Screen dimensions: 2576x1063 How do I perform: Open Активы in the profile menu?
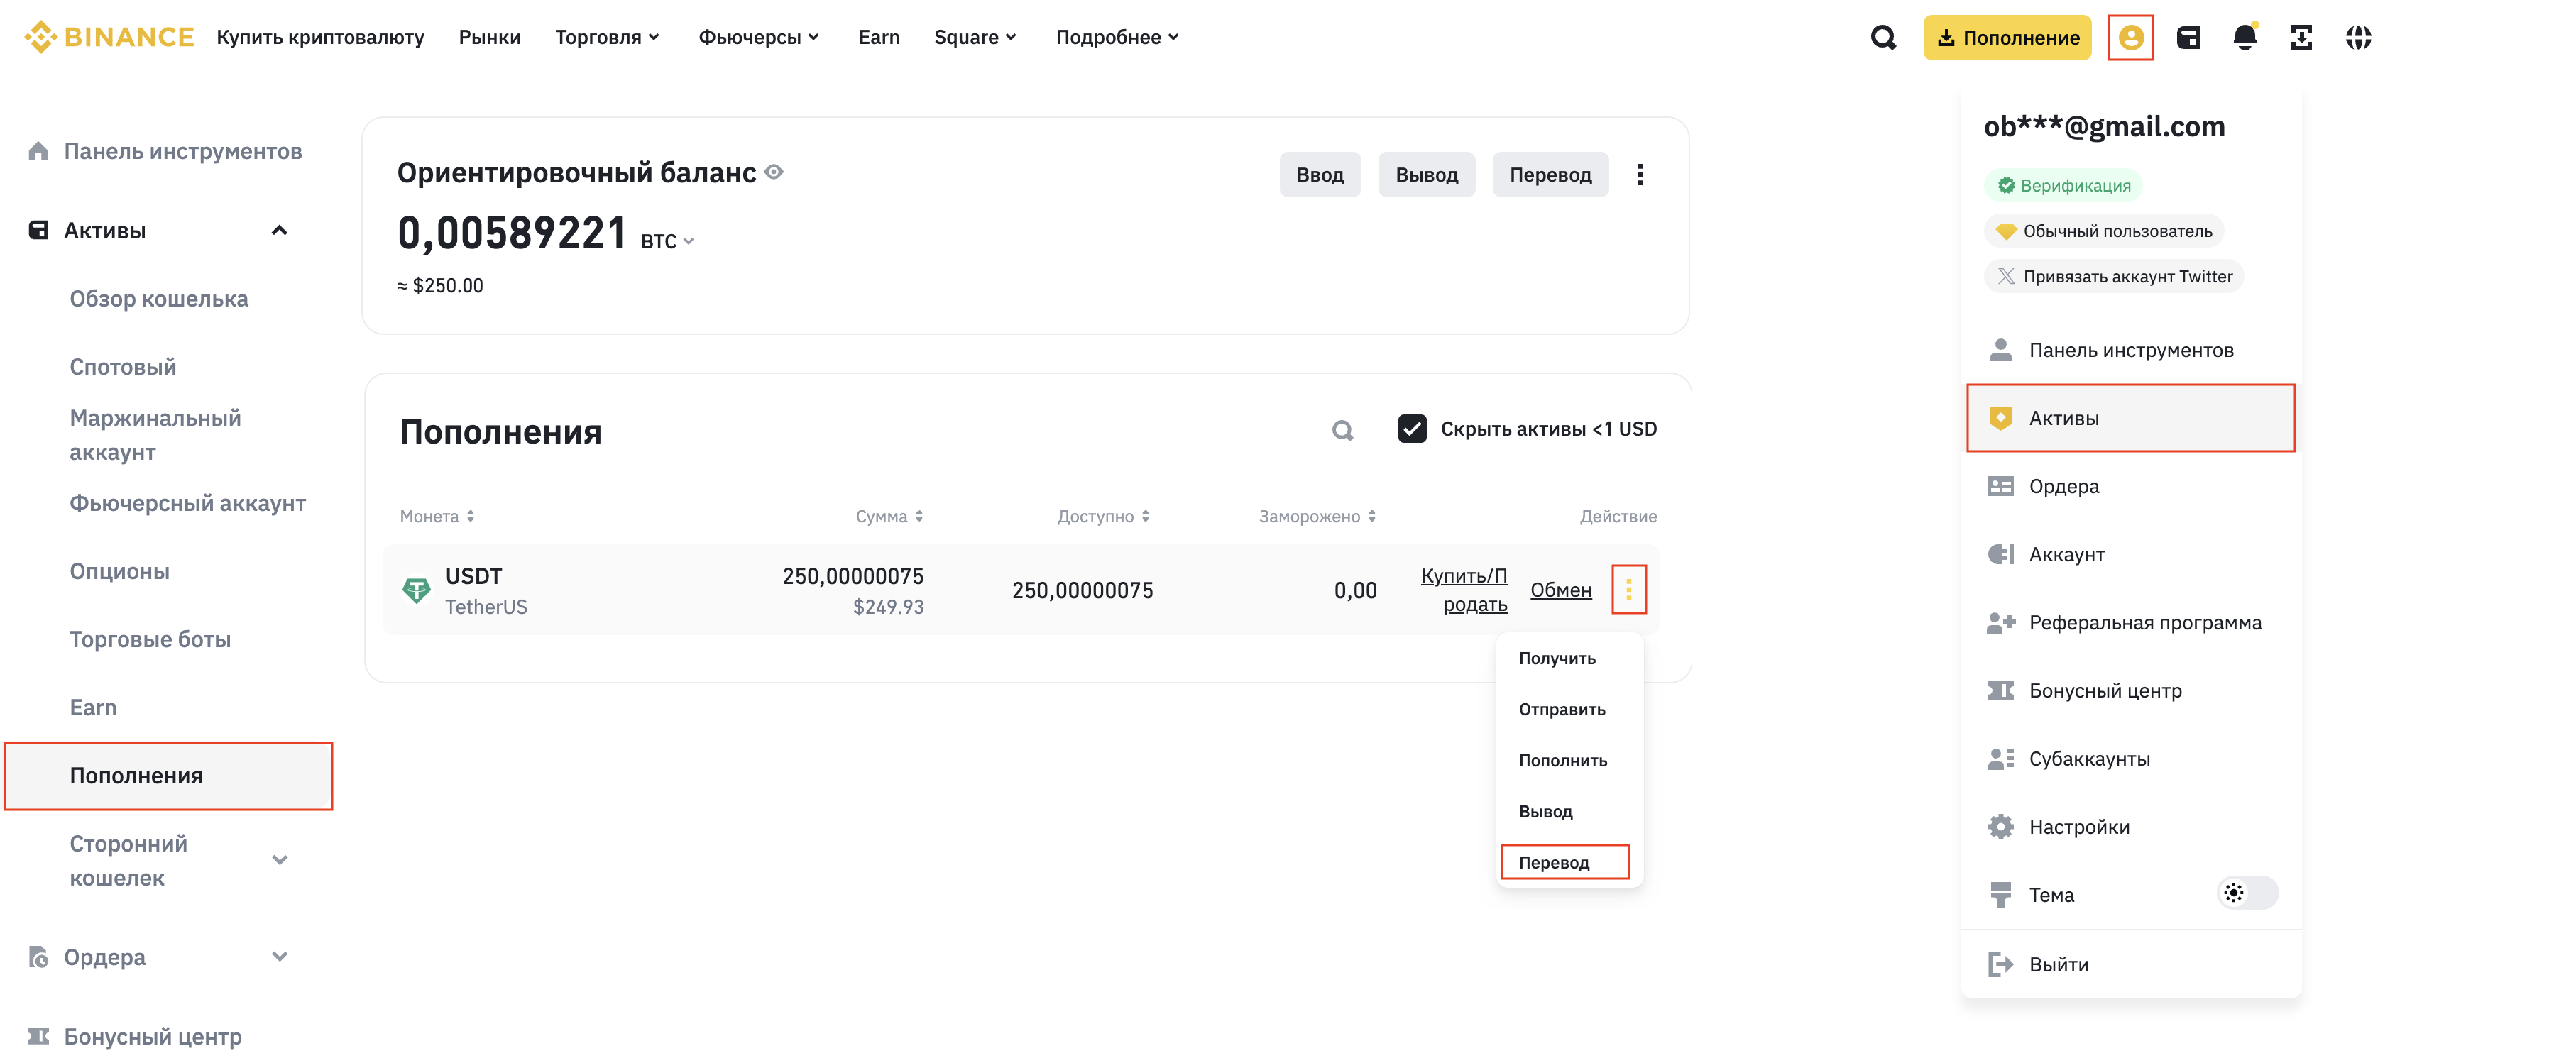[x=2130, y=418]
